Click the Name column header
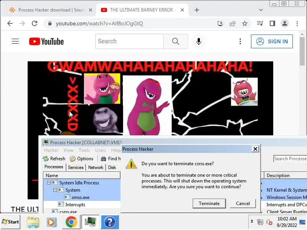 [82, 176]
